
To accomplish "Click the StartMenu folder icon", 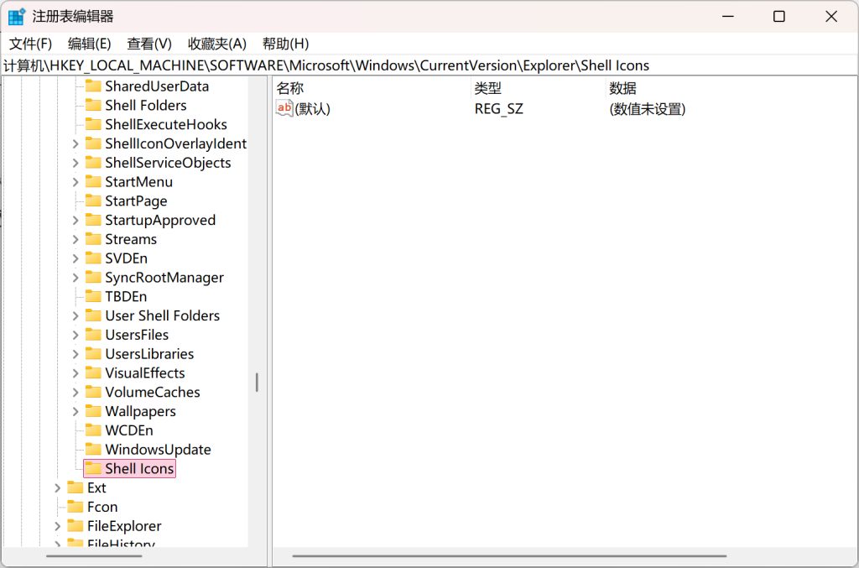I will pos(93,182).
